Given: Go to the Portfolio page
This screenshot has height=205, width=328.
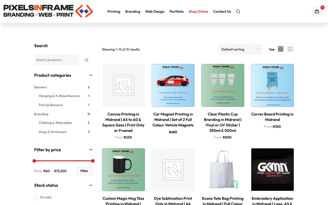Looking at the screenshot, I should [176, 12].
